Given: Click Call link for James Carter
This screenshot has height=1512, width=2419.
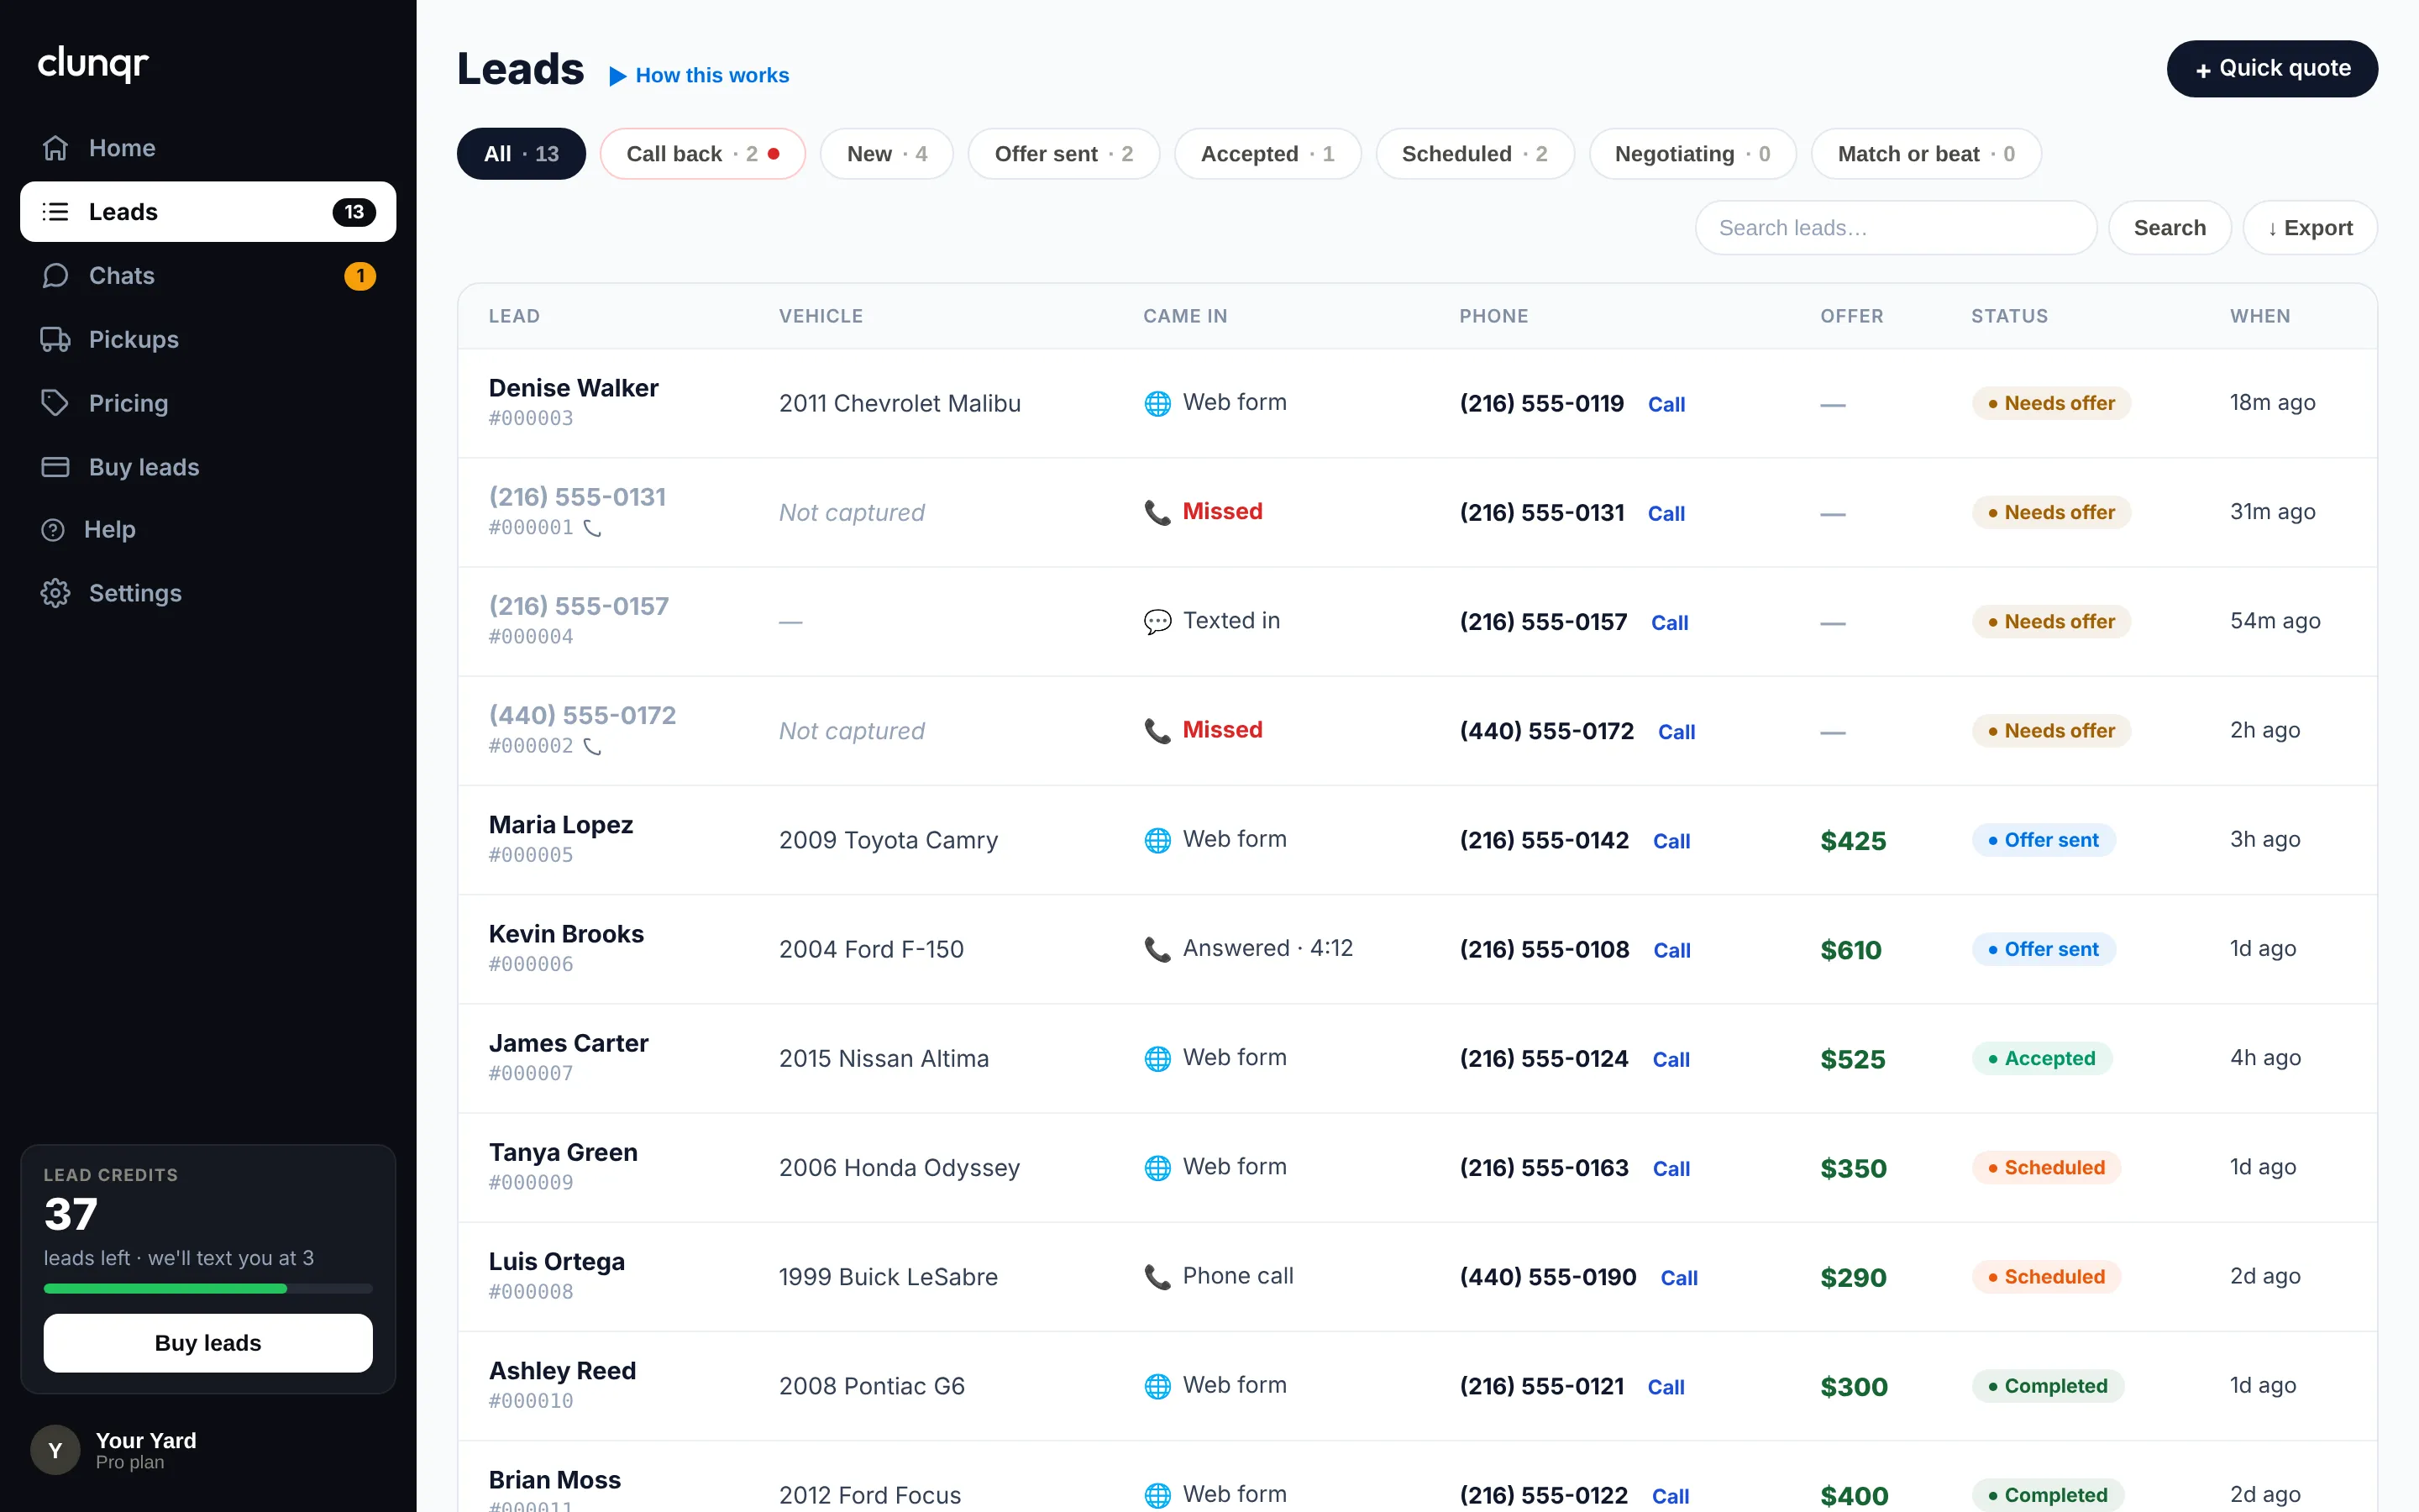Looking at the screenshot, I should click(x=1671, y=1059).
